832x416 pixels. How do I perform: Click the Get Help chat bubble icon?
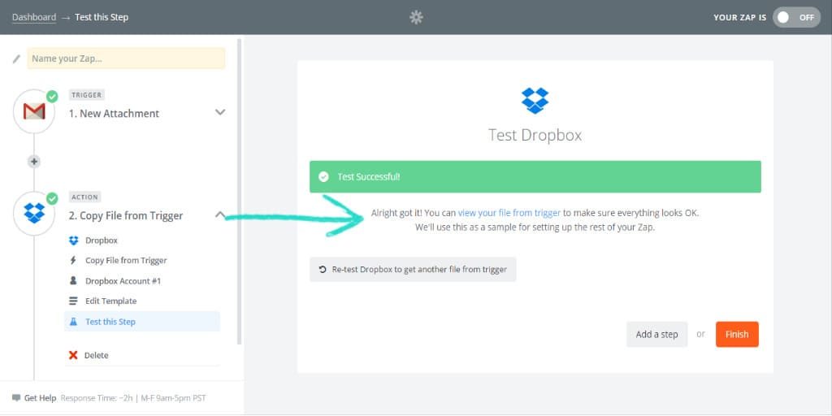coord(16,398)
